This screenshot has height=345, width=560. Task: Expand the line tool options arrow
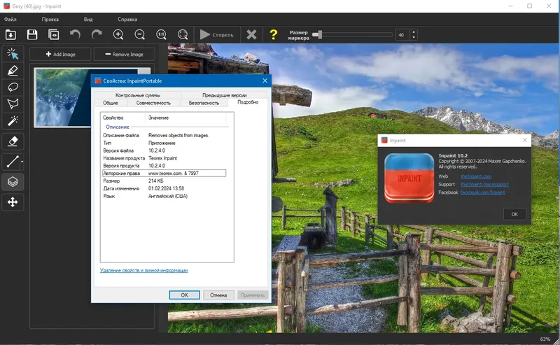pyautogui.click(x=22, y=162)
